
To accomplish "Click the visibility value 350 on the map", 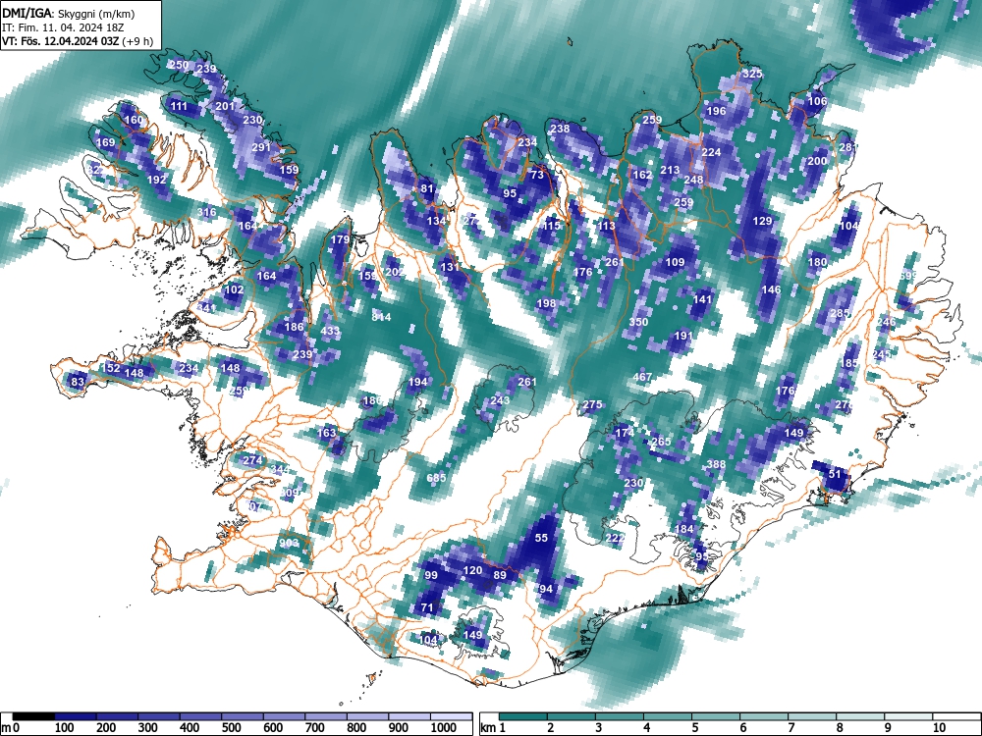I will 638,322.
